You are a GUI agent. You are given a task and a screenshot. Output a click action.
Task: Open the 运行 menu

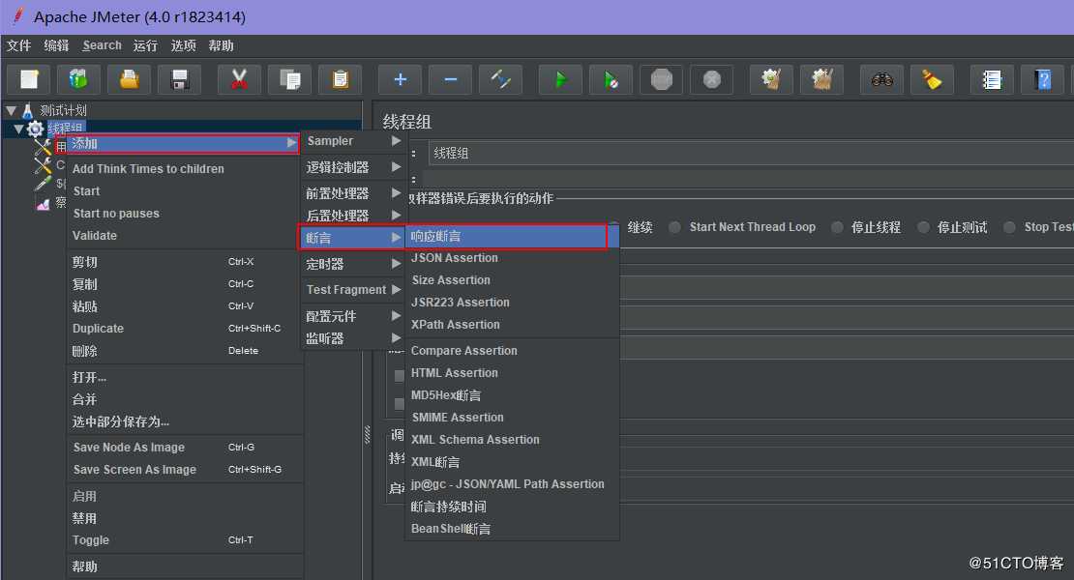click(145, 45)
